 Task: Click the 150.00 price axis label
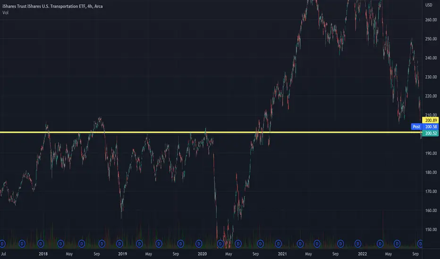(431, 230)
